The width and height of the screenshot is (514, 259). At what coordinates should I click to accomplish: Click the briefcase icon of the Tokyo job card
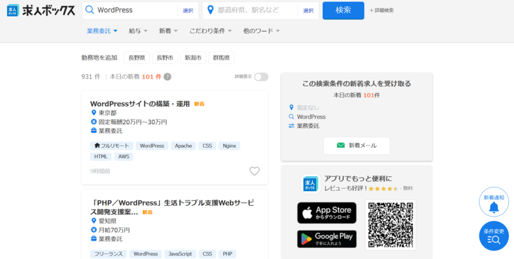coord(94,131)
